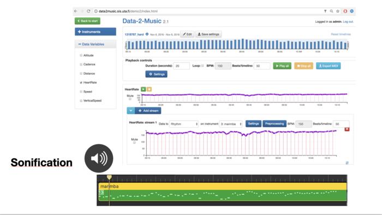Click the Play all button

[282, 66]
